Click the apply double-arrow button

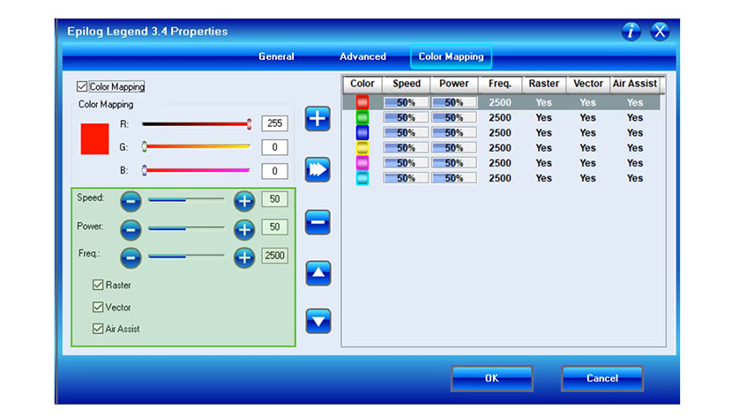317,169
